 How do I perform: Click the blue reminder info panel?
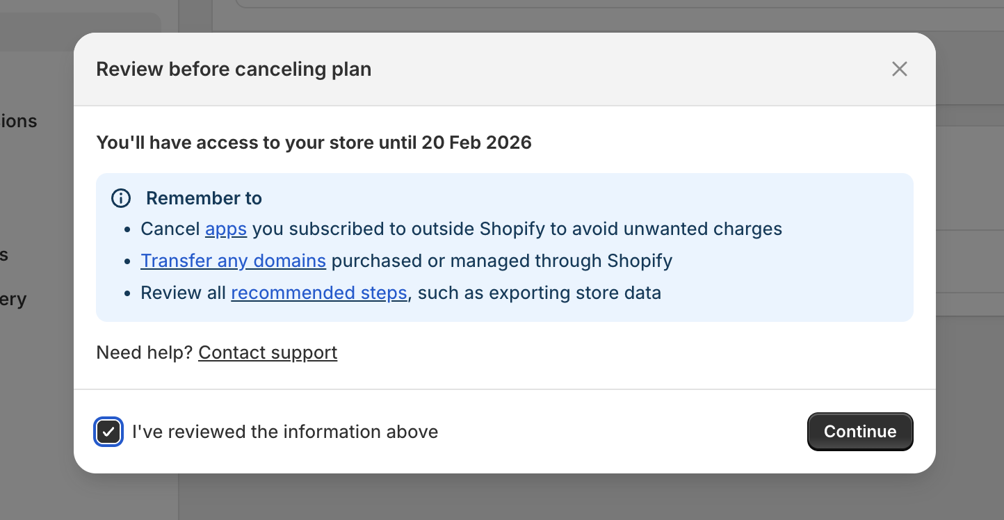(x=504, y=247)
